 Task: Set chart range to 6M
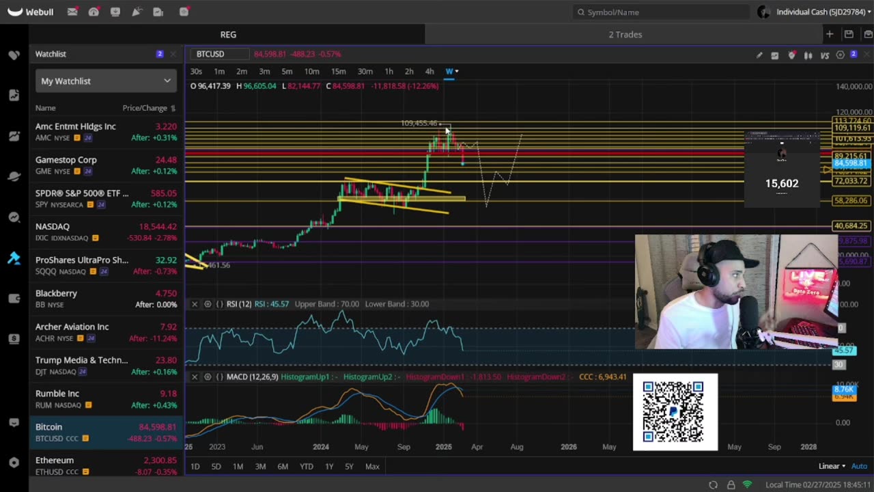point(283,466)
